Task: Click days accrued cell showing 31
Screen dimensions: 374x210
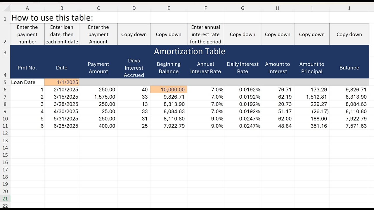Action: 134,119
